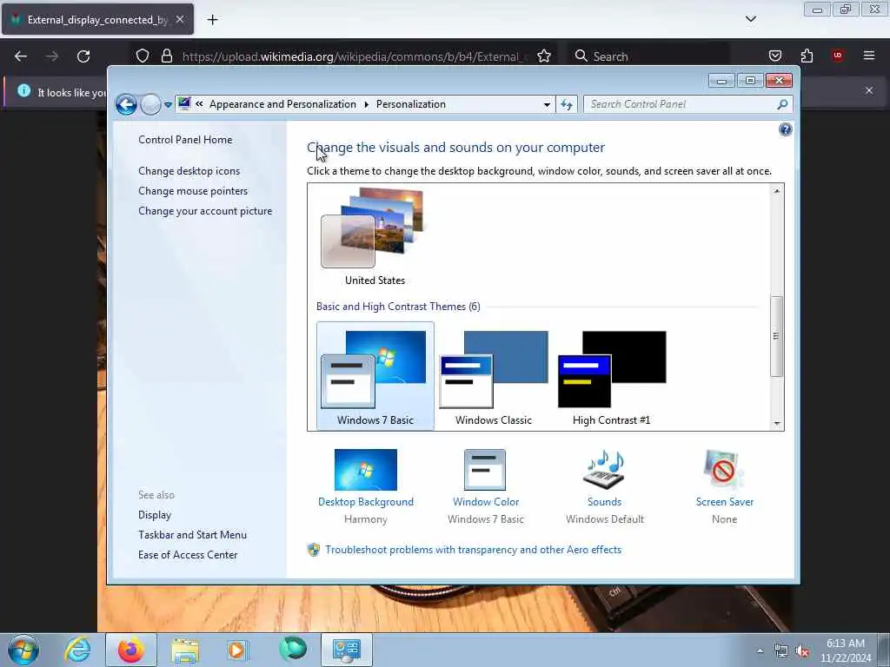Show hidden tray icons arrow

click(760, 650)
